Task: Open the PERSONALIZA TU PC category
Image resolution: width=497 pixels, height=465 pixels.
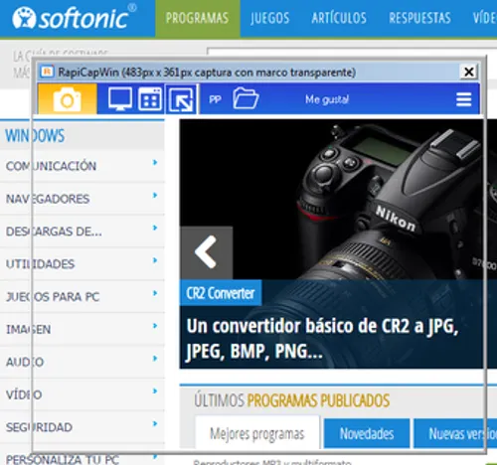Action: click(63, 459)
